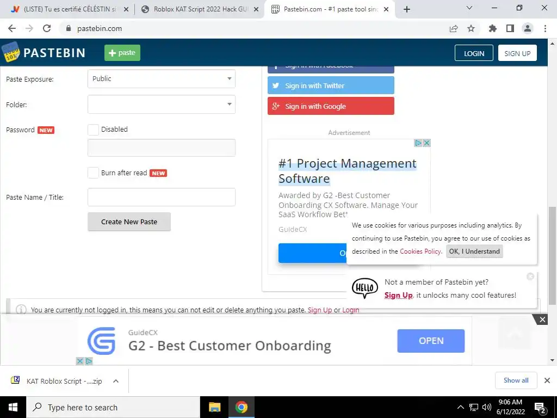557x418 pixels.
Task: Open the Folder dropdown
Action: [161, 104]
